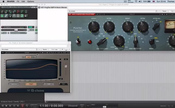Click the PuigTec undo arrow button

click(x=97, y=14)
